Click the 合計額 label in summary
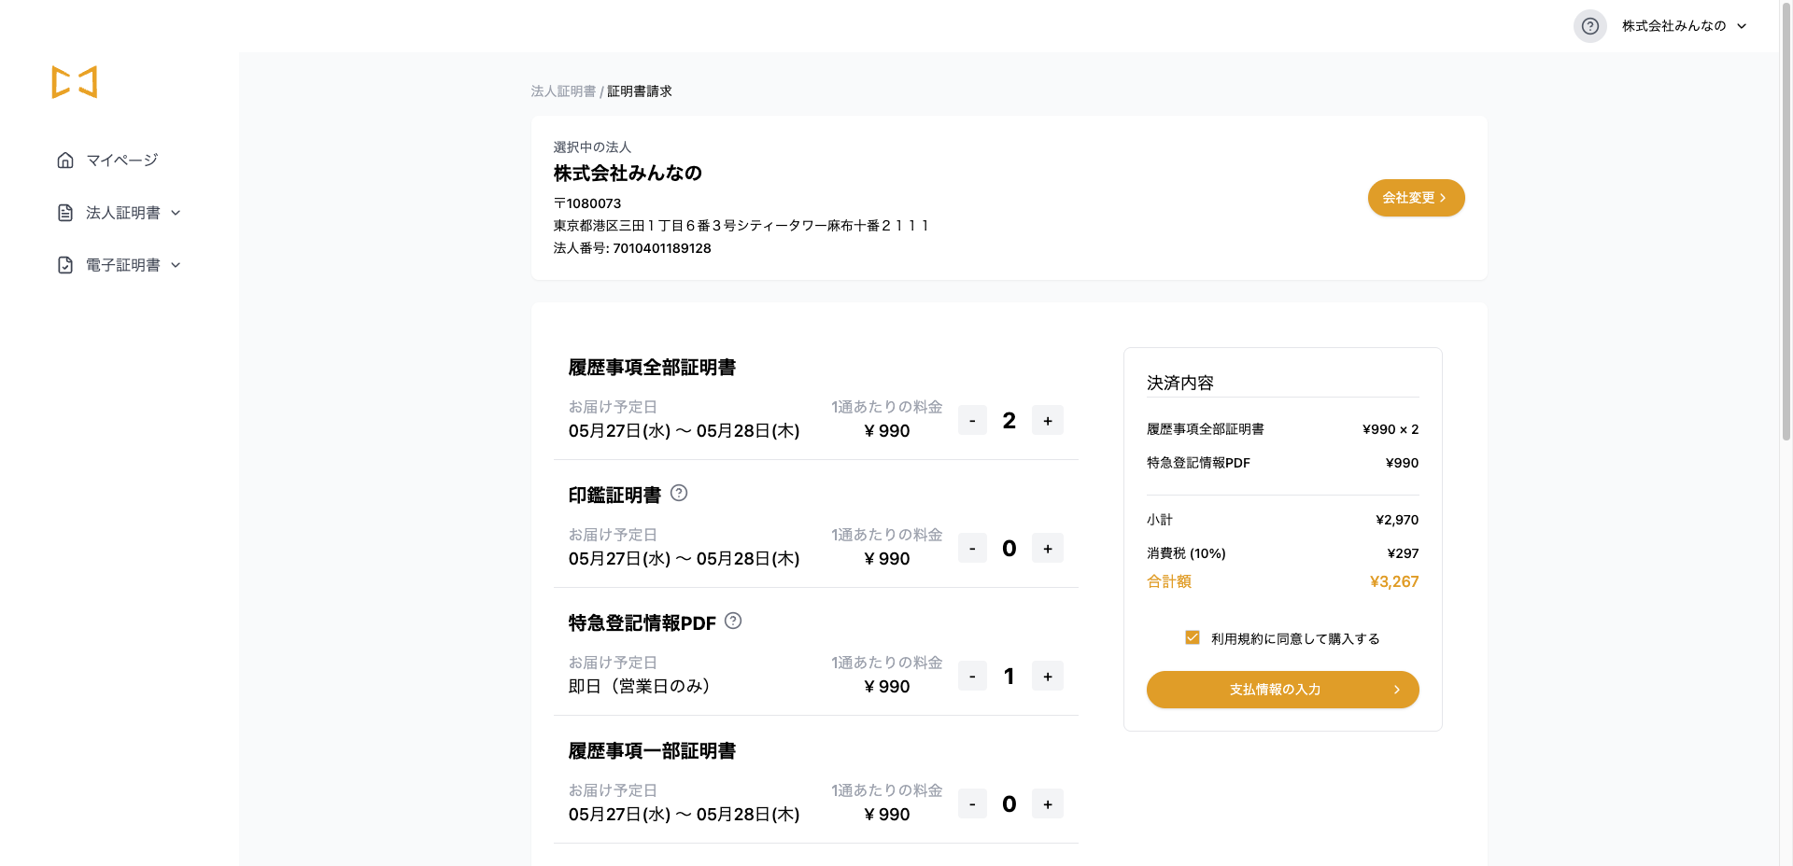 pos(1169,581)
